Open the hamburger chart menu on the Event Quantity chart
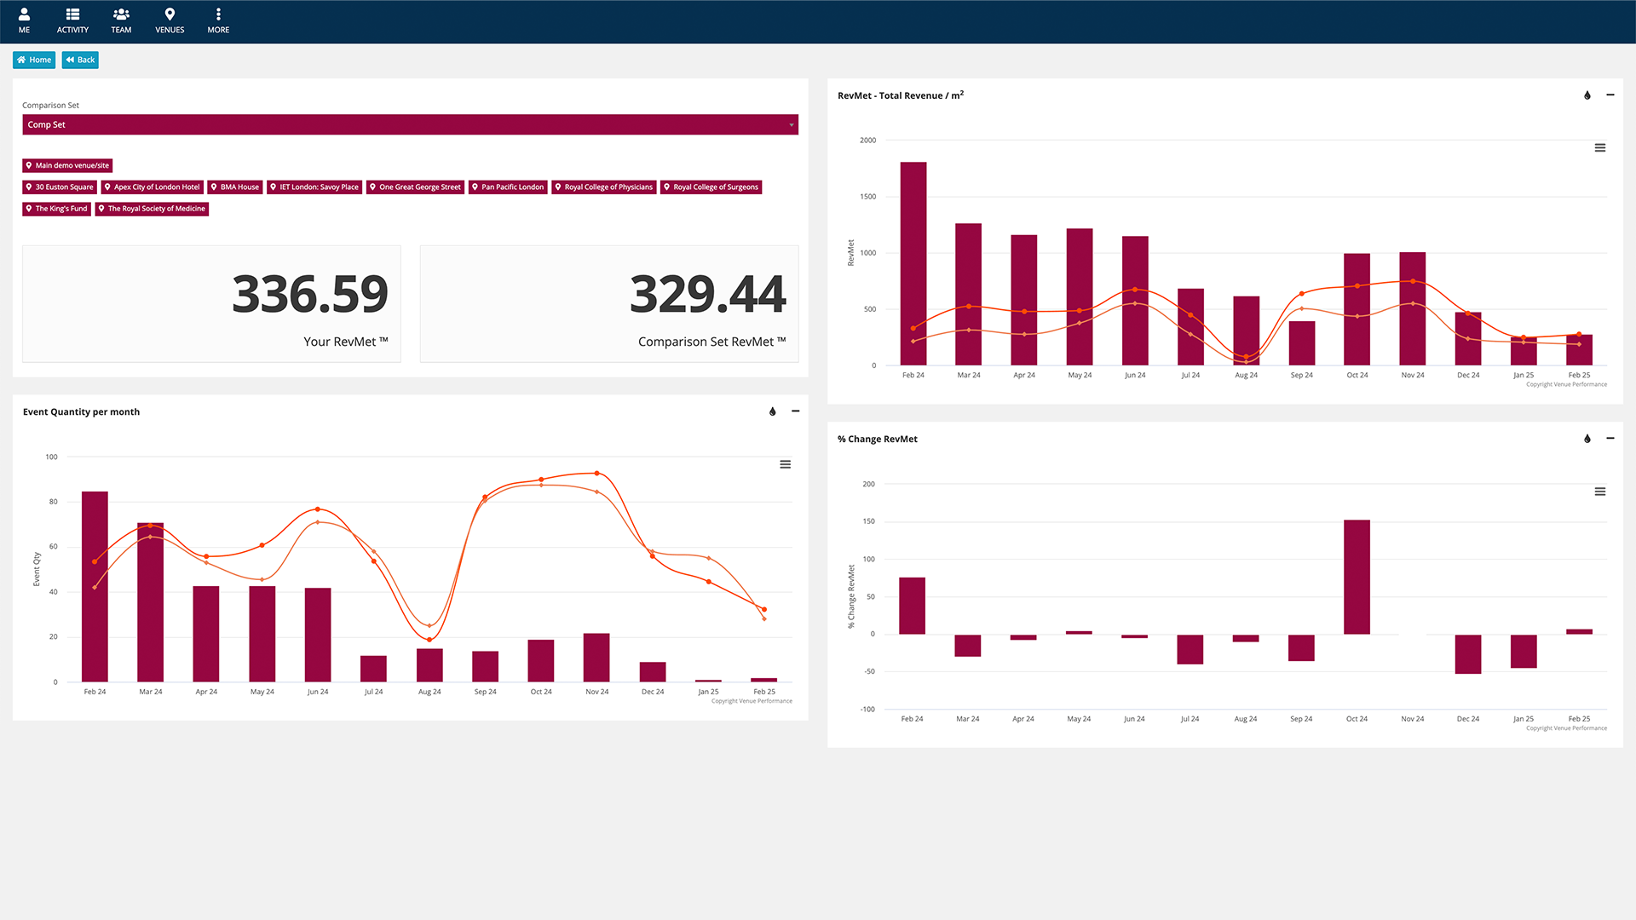 (x=786, y=464)
